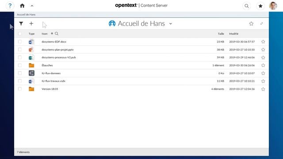Click the PowerPoint icon of dosystems-plan-projet.pptx
The height and width of the screenshot is (159, 283).
[x=31, y=49]
